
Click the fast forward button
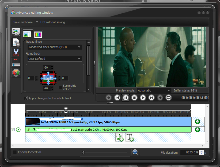tap(160, 98)
